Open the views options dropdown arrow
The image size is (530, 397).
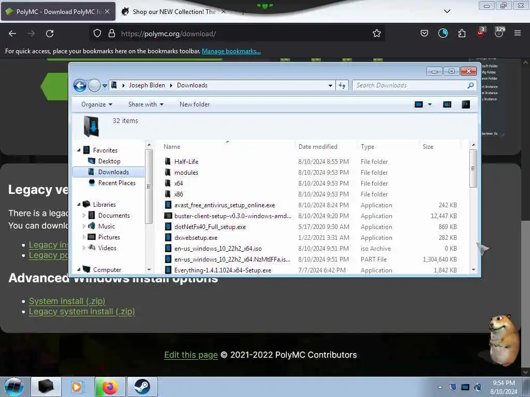430,104
